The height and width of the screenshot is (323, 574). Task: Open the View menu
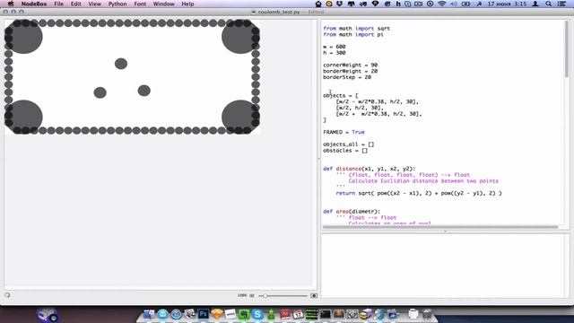(94, 4)
